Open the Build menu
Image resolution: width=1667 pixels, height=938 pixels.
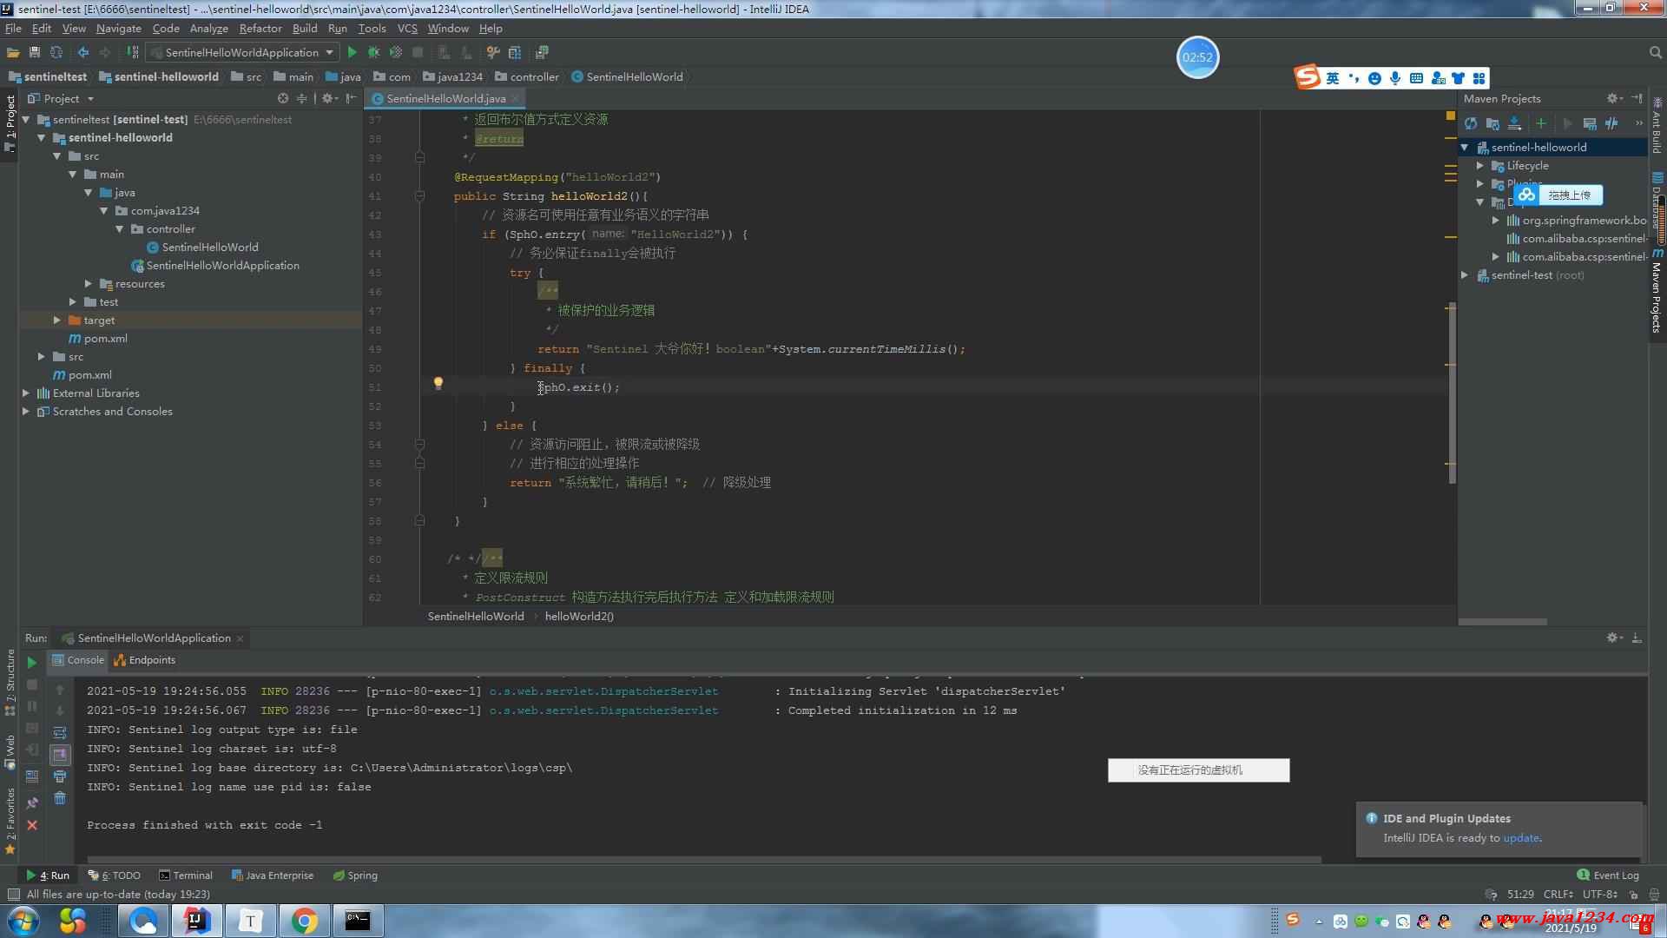pos(305,29)
